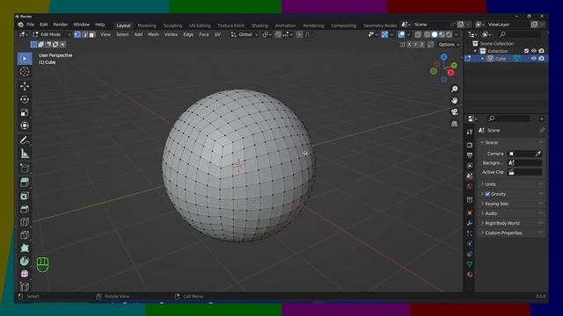Screen dimensions: 563x316
Task: Click the red X axis on gizmo
Action: click(450, 73)
